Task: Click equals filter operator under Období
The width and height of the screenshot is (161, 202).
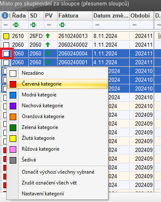Action: pyautogui.click(x=134, y=25)
